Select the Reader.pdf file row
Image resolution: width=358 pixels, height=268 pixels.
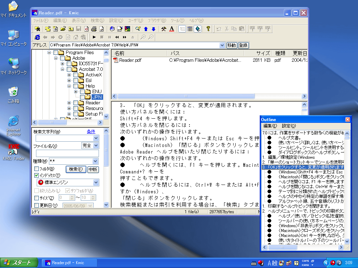click(x=209, y=60)
